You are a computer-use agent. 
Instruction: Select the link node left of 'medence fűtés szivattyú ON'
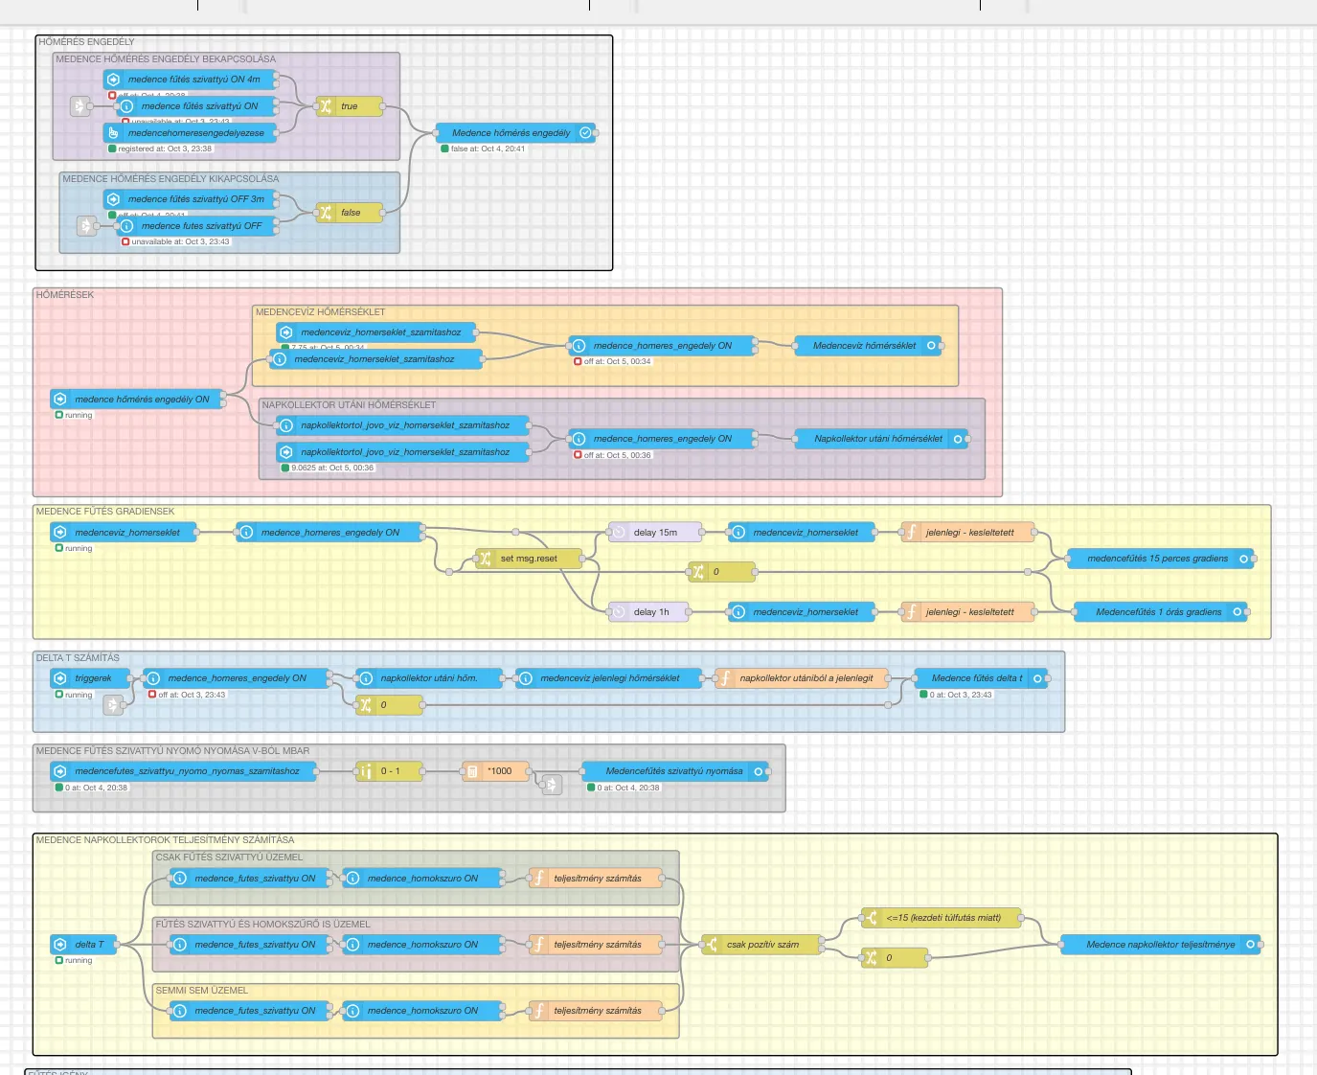pos(79,106)
